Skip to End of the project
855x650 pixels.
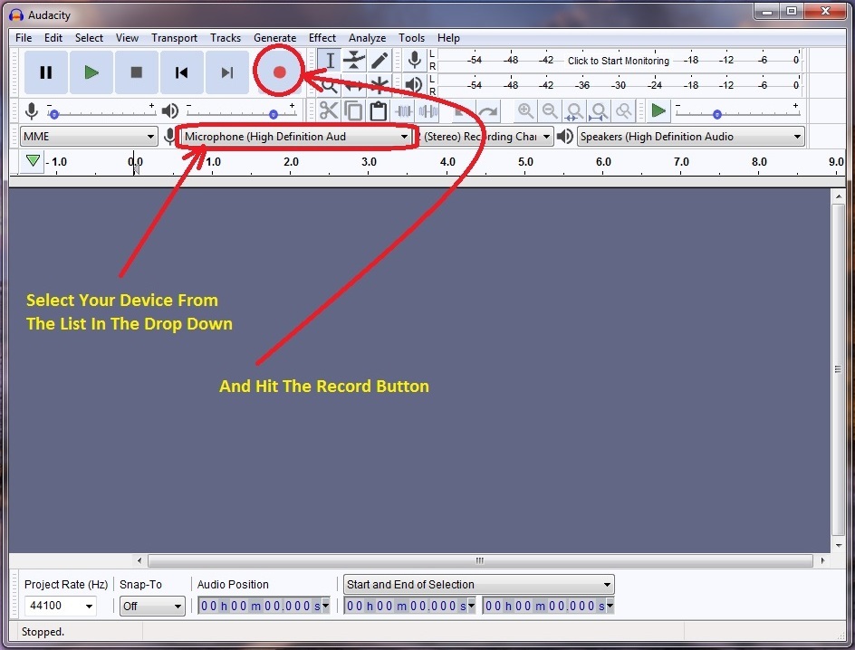[226, 72]
